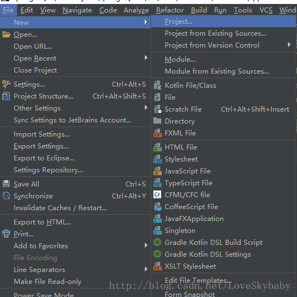Open the File menu

click(x=9, y=10)
